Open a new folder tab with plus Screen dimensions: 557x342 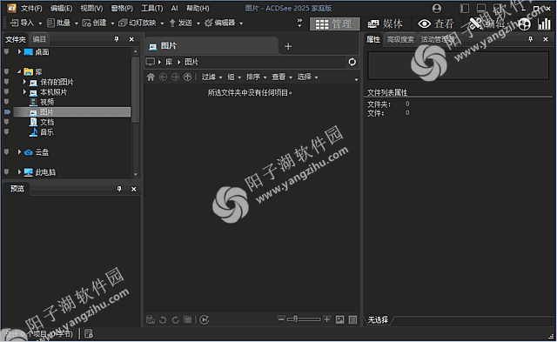tap(288, 46)
